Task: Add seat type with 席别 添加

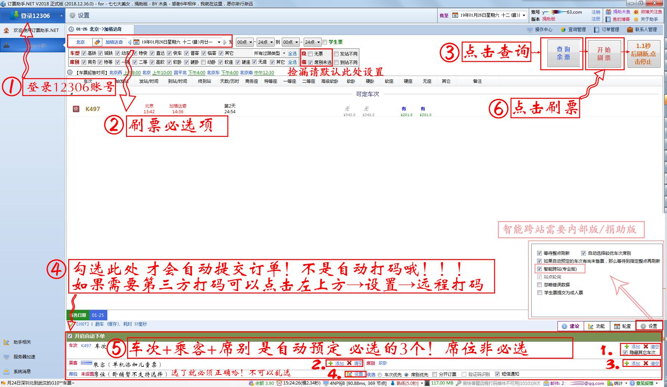Action: click(633, 363)
